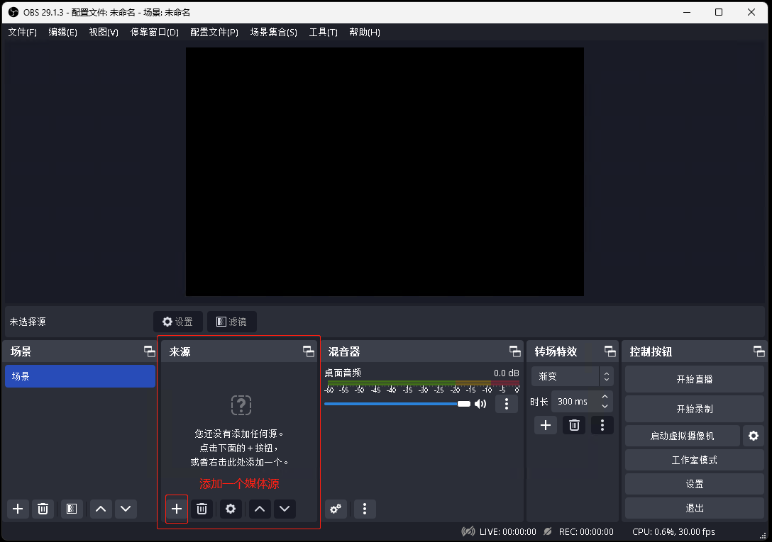772x542 pixels.
Task: Open transition properties three-dot menu
Action: [x=602, y=425]
